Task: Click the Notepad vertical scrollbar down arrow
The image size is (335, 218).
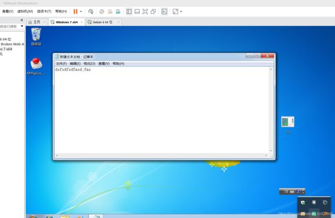Action: (x=271, y=150)
